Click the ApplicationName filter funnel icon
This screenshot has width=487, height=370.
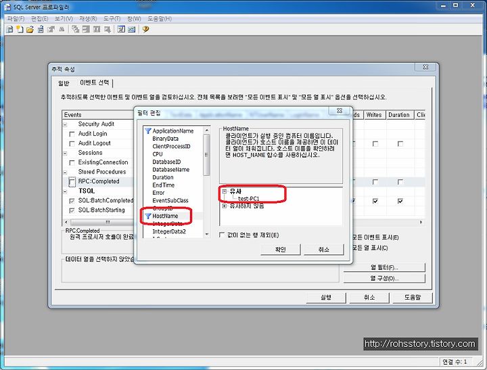point(148,131)
